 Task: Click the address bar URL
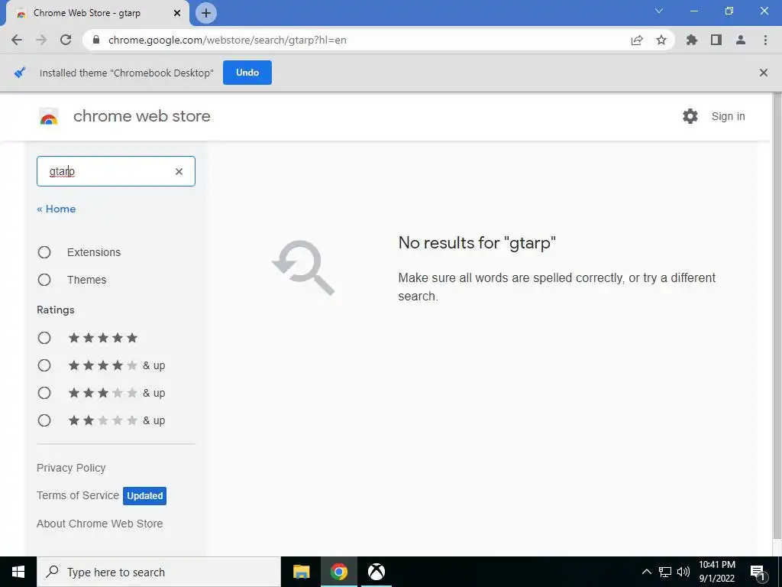point(228,40)
